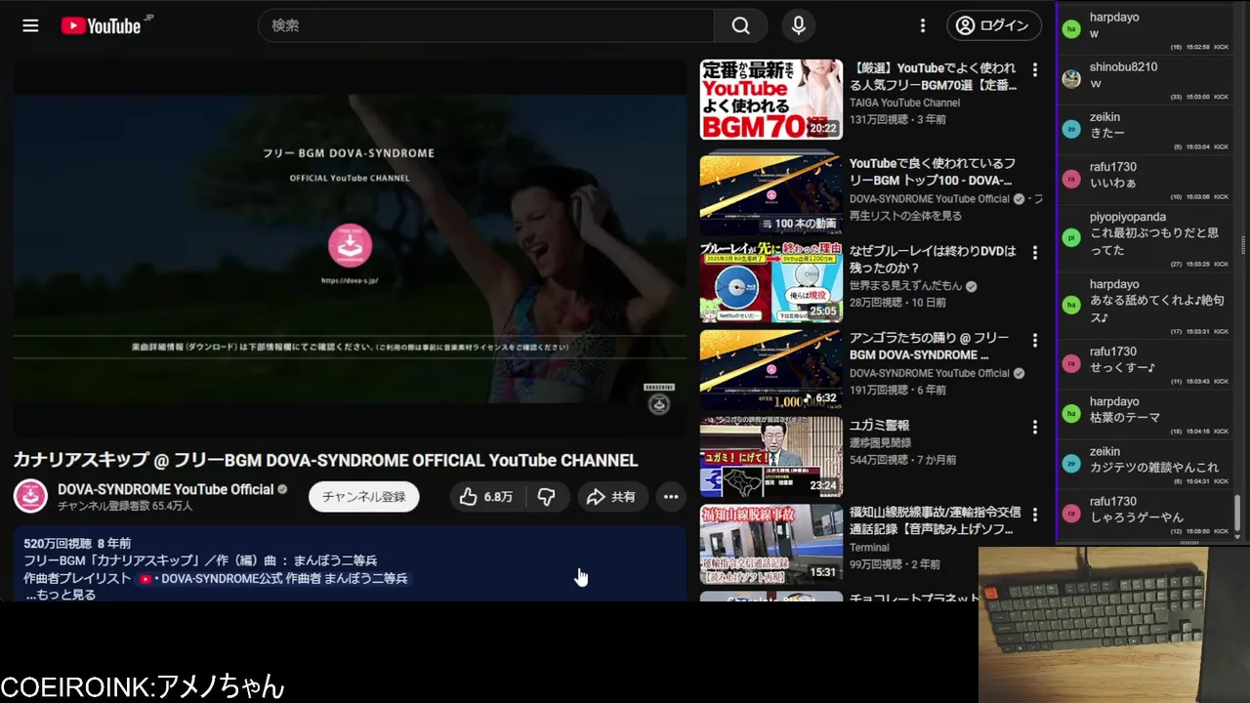Click the video player area to pause
Screen dimensions: 1250x703
350,249
